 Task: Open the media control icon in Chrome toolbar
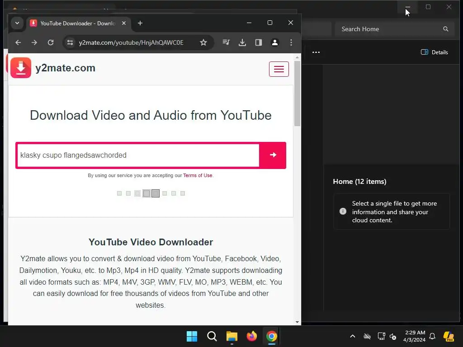point(226,42)
